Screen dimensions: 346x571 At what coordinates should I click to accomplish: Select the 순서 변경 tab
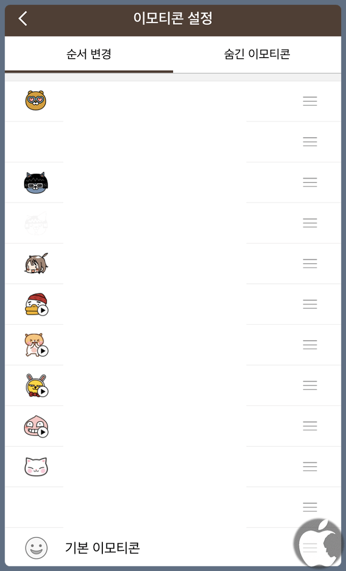[89, 54]
